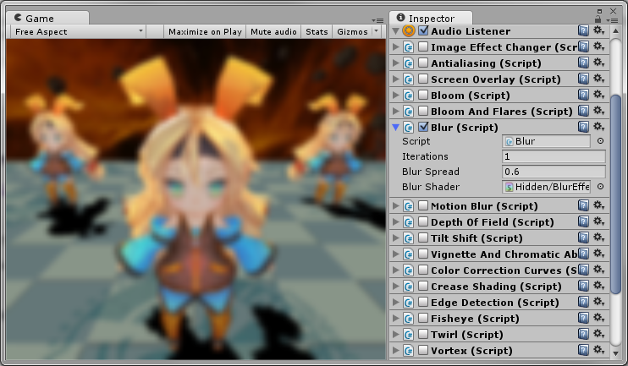Disable the Audio Listener checkbox
The width and height of the screenshot is (628, 366).
(x=423, y=30)
